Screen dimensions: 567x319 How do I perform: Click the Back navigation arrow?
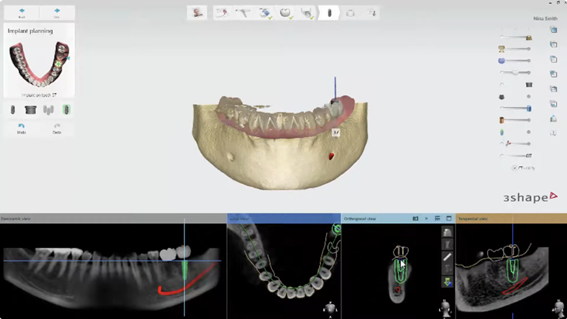coord(22,12)
